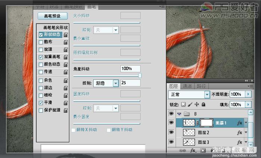The image size is (261, 158).
Task: Adjust the 角度抖动 slider handle
Action: (x=140, y=76)
